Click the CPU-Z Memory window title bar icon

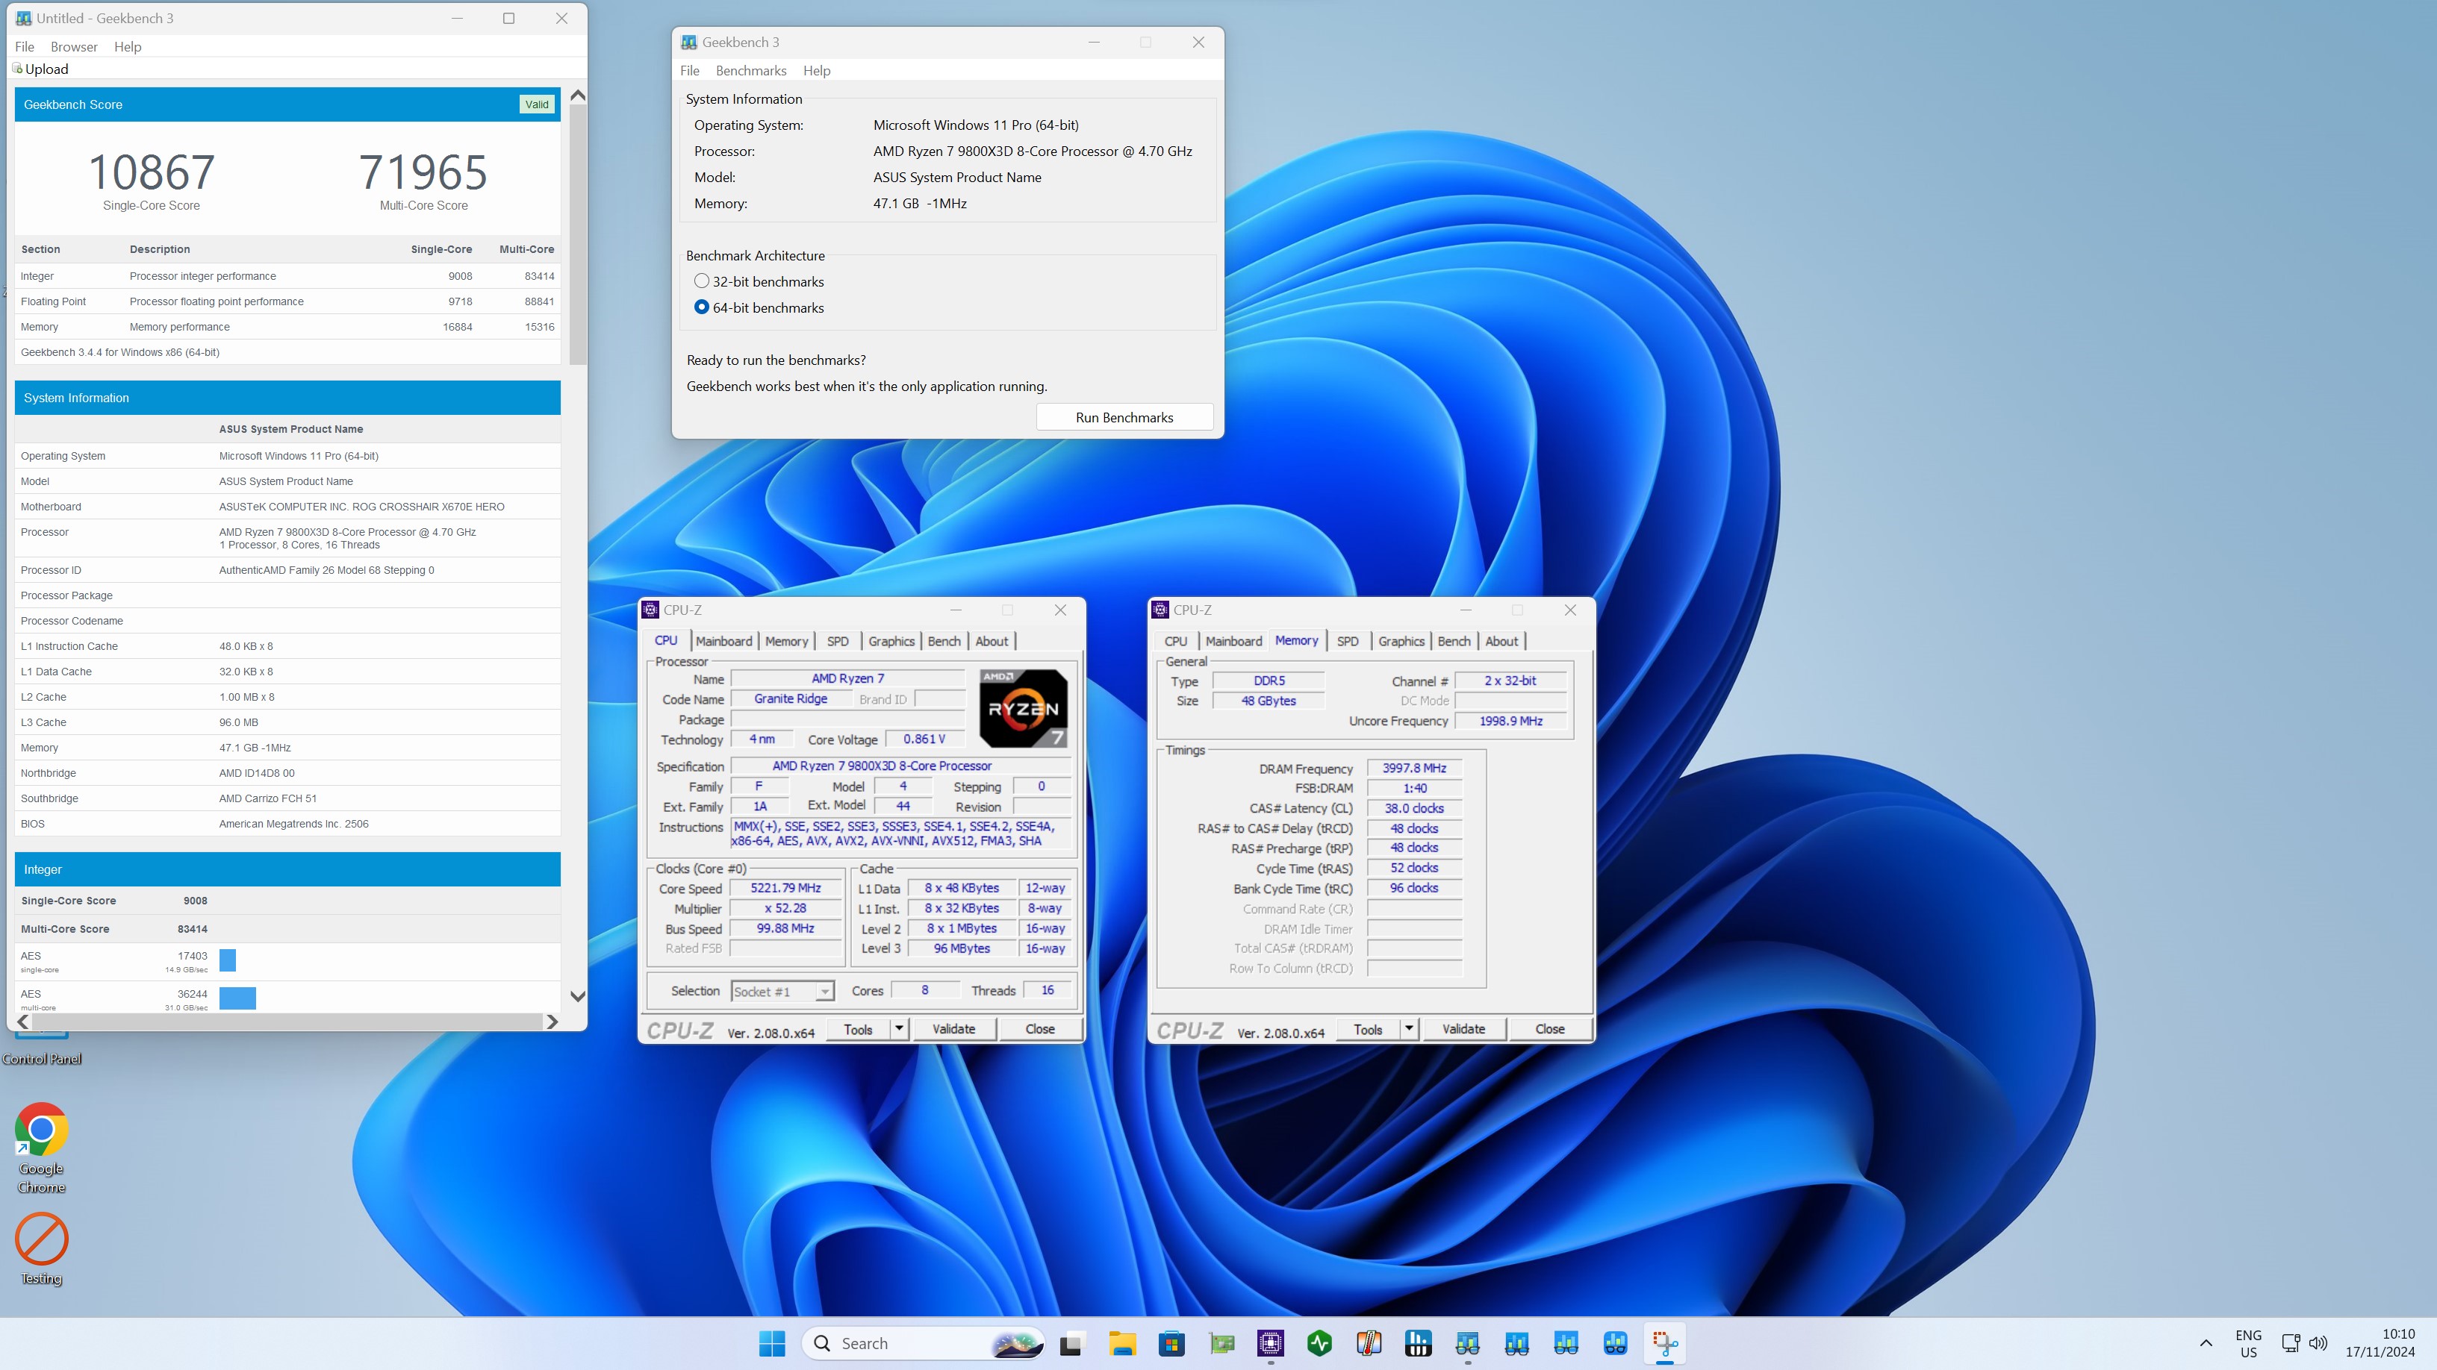tap(1161, 610)
